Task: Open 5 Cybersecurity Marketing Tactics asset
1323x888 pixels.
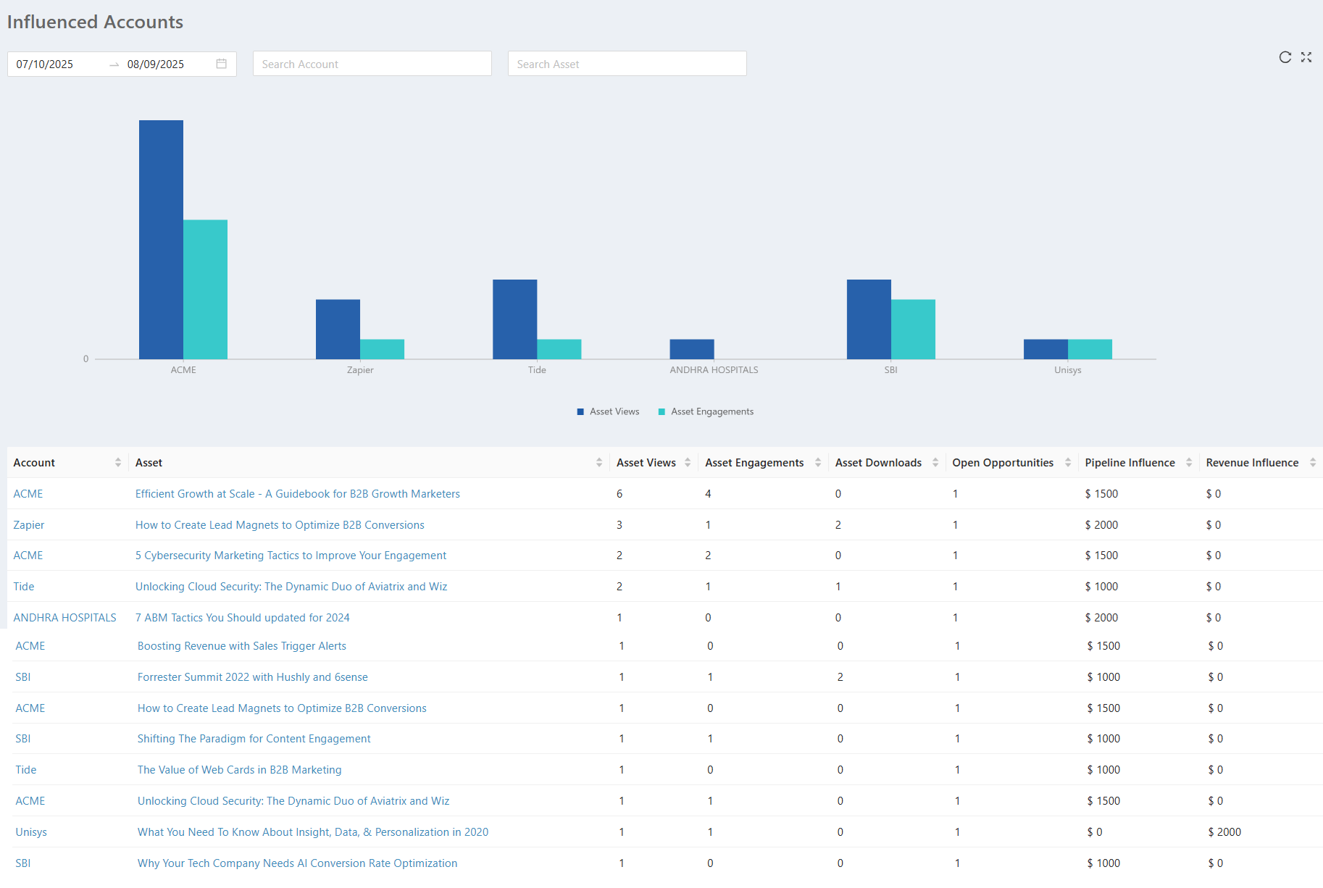Action: pos(291,556)
